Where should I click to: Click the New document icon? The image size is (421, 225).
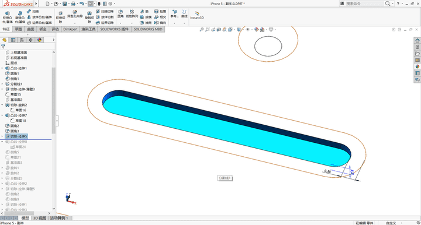(x=47, y=3)
